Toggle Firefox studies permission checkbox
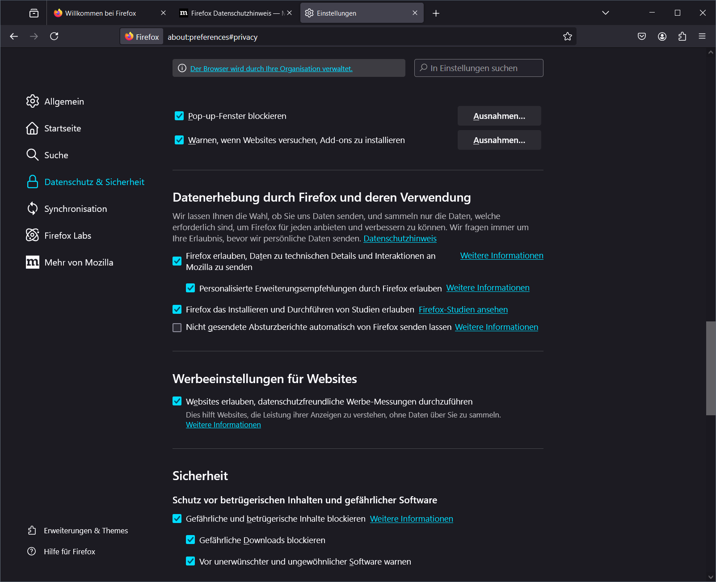This screenshot has height=582, width=716. (x=177, y=309)
